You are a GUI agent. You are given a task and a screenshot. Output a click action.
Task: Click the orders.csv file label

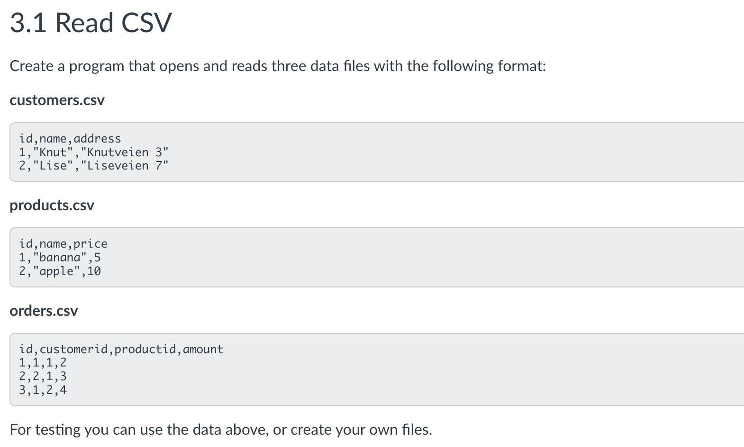(44, 311)
